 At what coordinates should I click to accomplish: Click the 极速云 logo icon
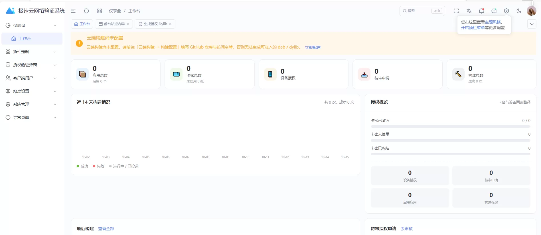point(11,11)
